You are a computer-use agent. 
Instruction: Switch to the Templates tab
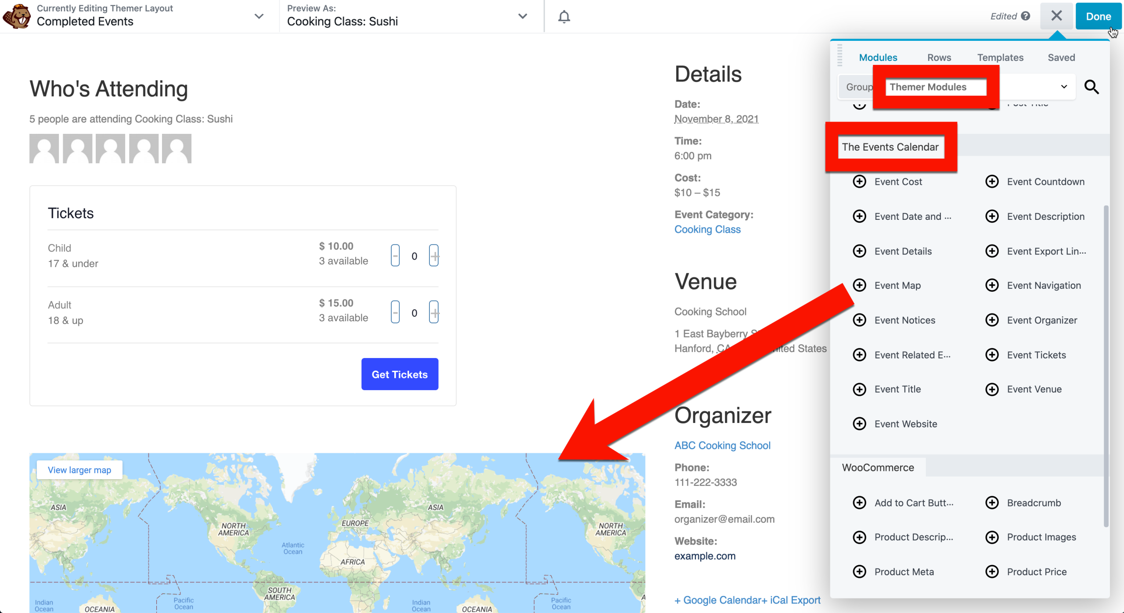click(x=1000, y=57)
